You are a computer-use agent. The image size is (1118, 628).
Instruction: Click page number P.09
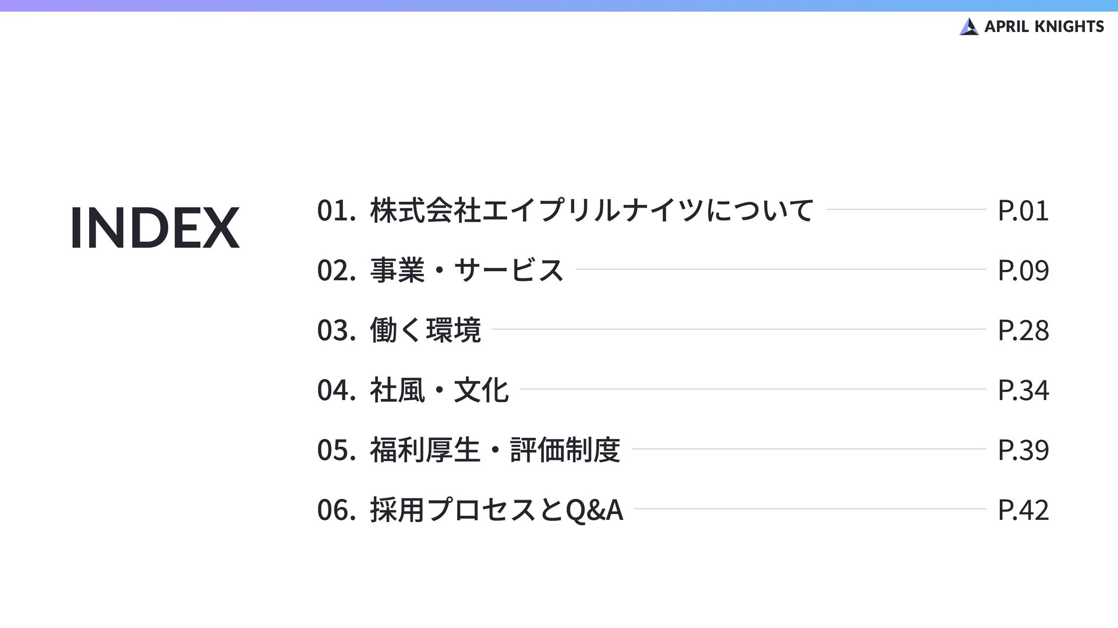click(1023, 270)
